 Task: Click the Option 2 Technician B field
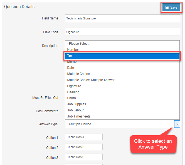point(84,147)
